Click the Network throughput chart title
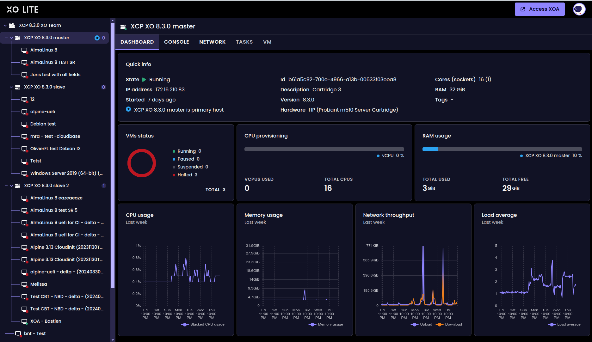 click(x=388, y=215)
